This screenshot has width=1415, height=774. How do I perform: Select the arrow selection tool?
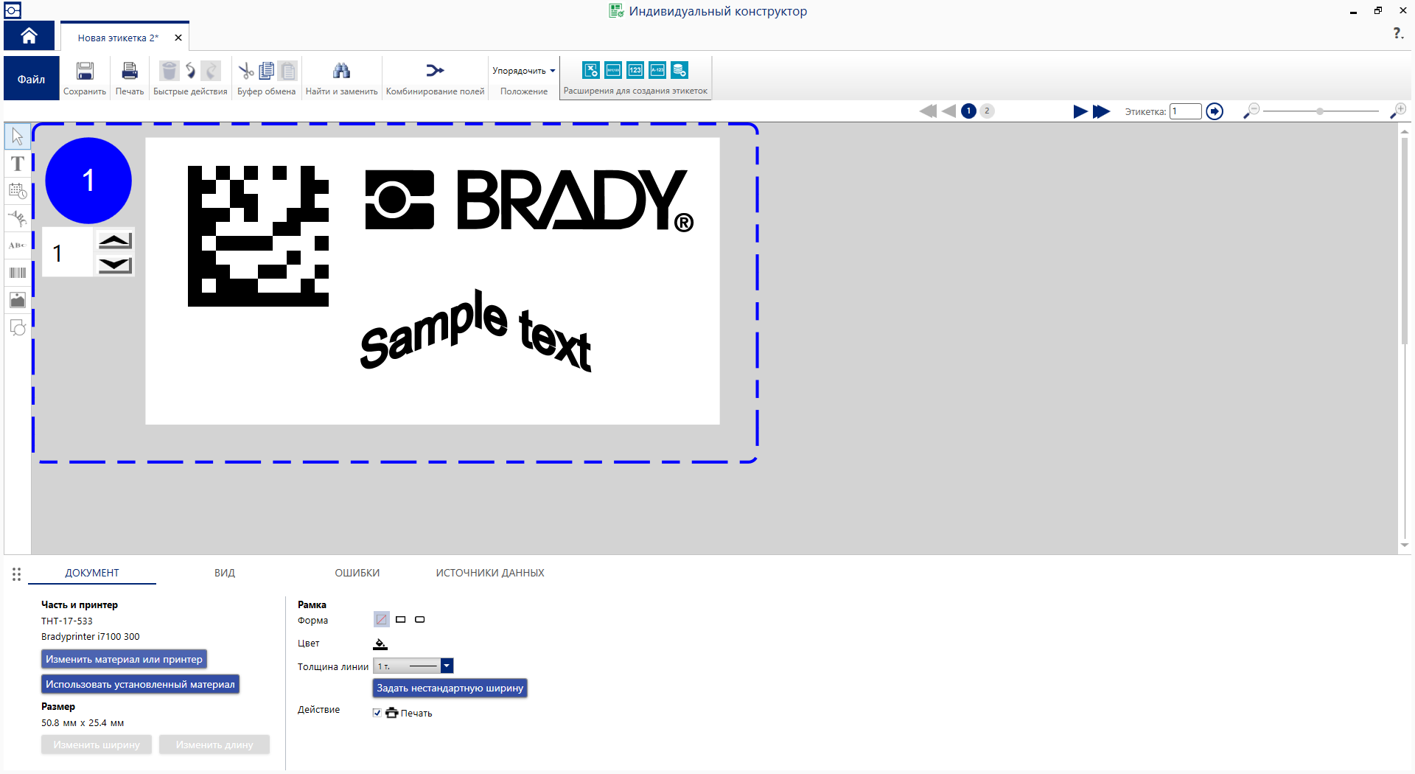[x=17, y=136]
